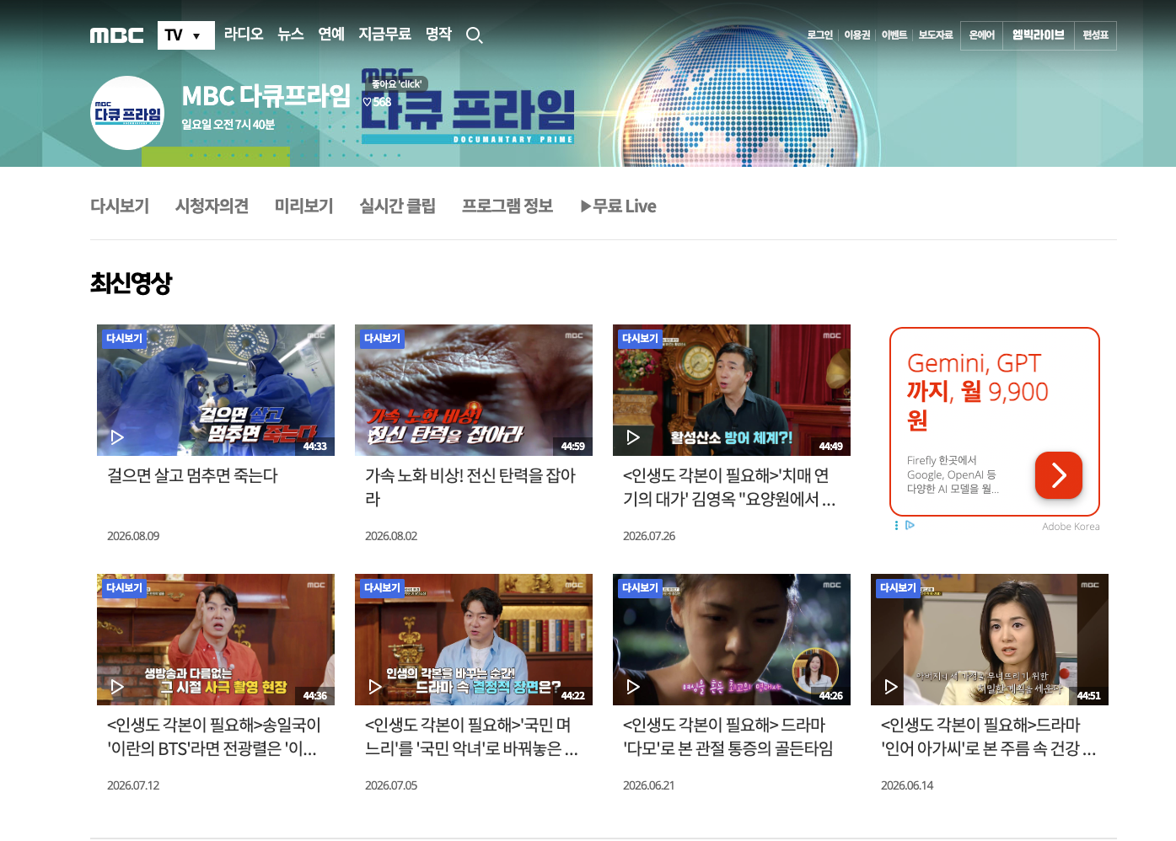Screen dimensions: 1176x841
Task: Click the 이벤트 link
Action: 894,35
